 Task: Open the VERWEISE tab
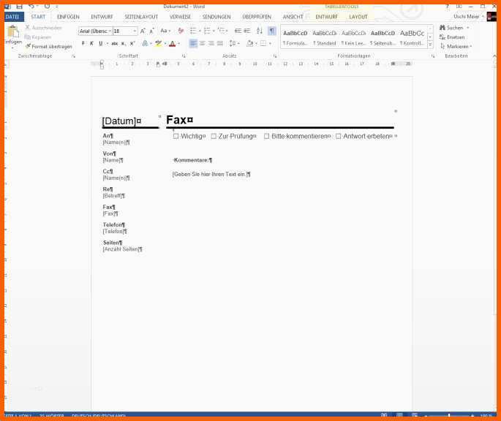pos(180,17)
